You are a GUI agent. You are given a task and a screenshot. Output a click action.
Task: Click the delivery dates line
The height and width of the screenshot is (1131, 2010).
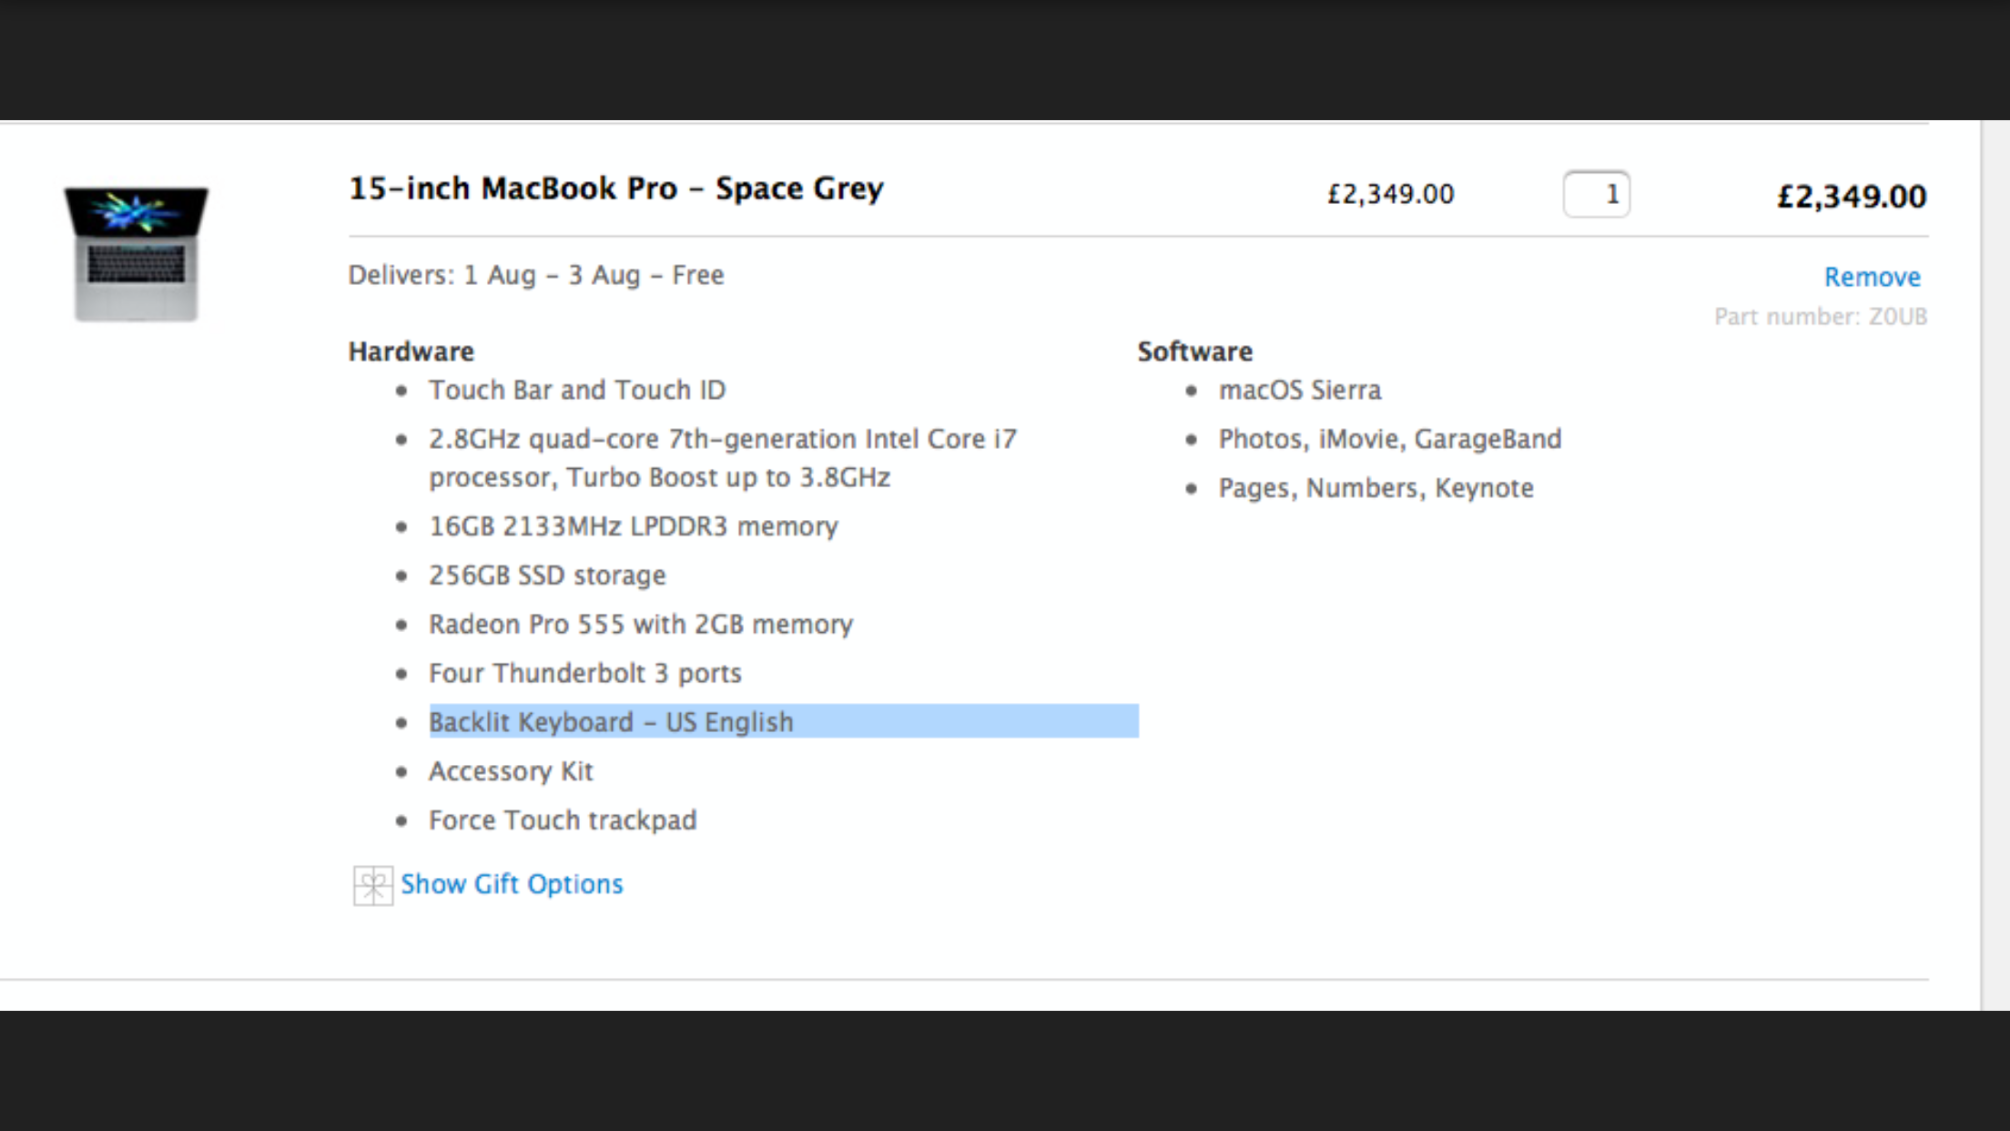536,275
